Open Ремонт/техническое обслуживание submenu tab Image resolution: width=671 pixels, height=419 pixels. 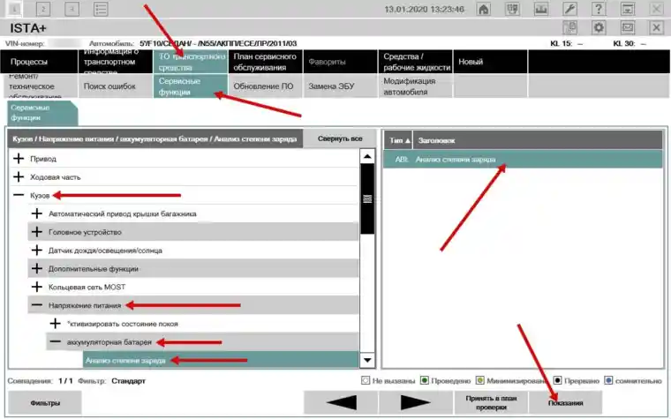[x=40, y=86]
